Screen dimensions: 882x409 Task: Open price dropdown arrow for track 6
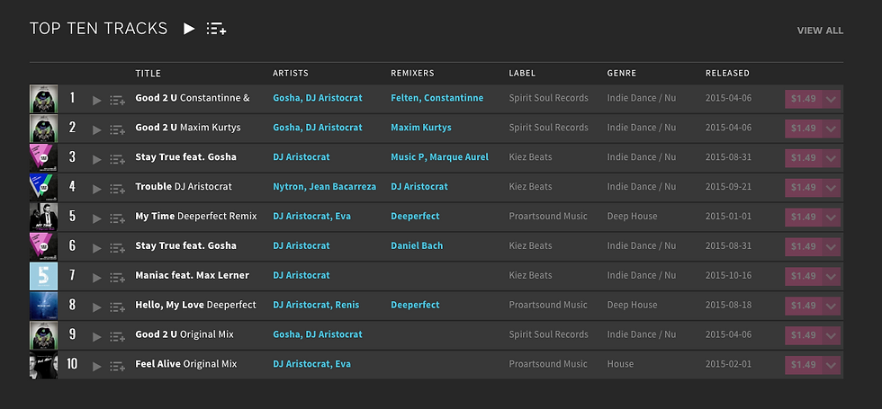pos(832,246)
